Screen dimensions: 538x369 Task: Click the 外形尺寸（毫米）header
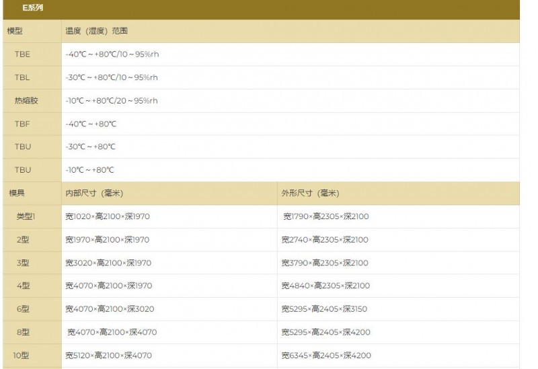click(x=398, y=194)
